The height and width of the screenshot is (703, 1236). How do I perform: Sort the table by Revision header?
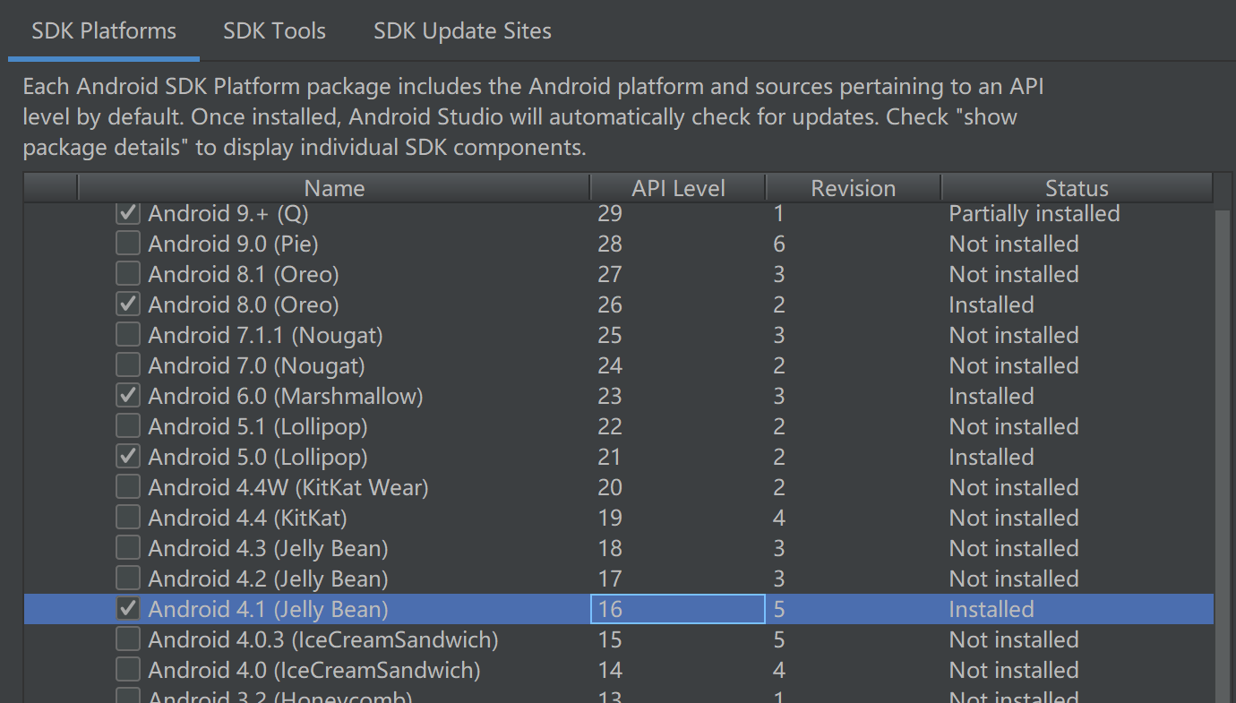tap(853, 188)
